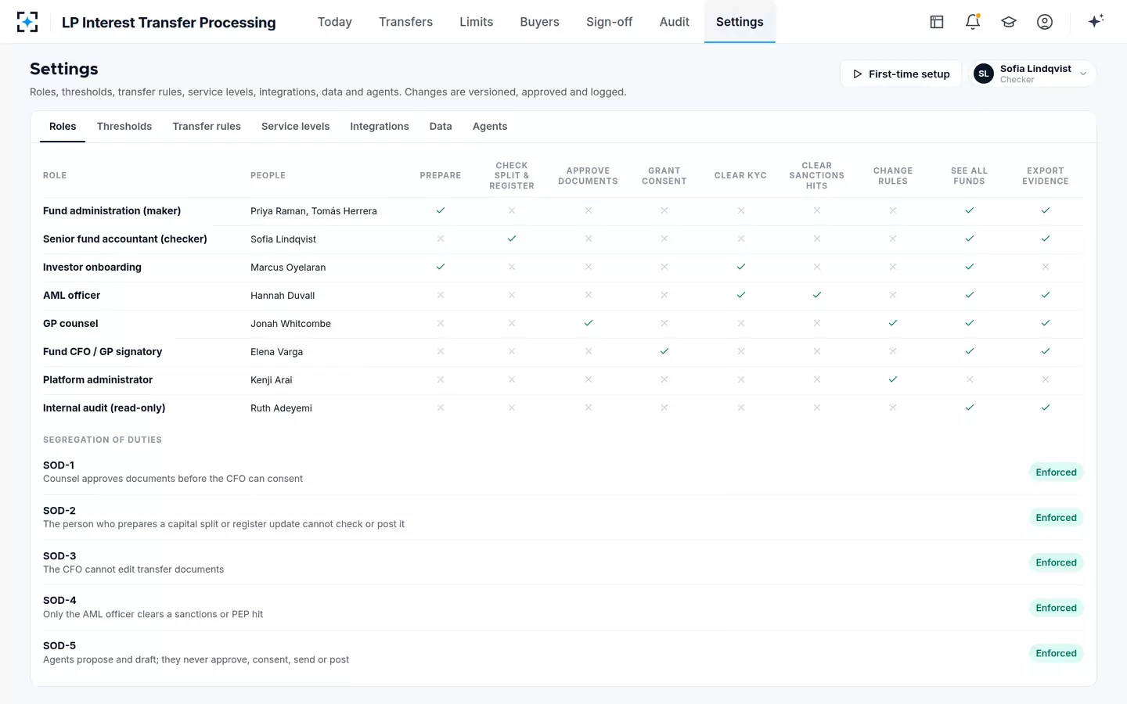Start the First-time setup

click(901, 74)
